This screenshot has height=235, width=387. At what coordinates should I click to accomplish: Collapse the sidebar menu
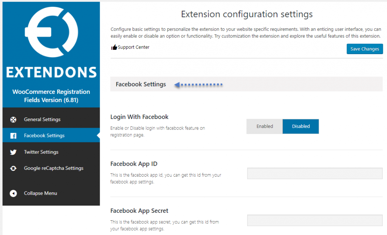(51, 193)
